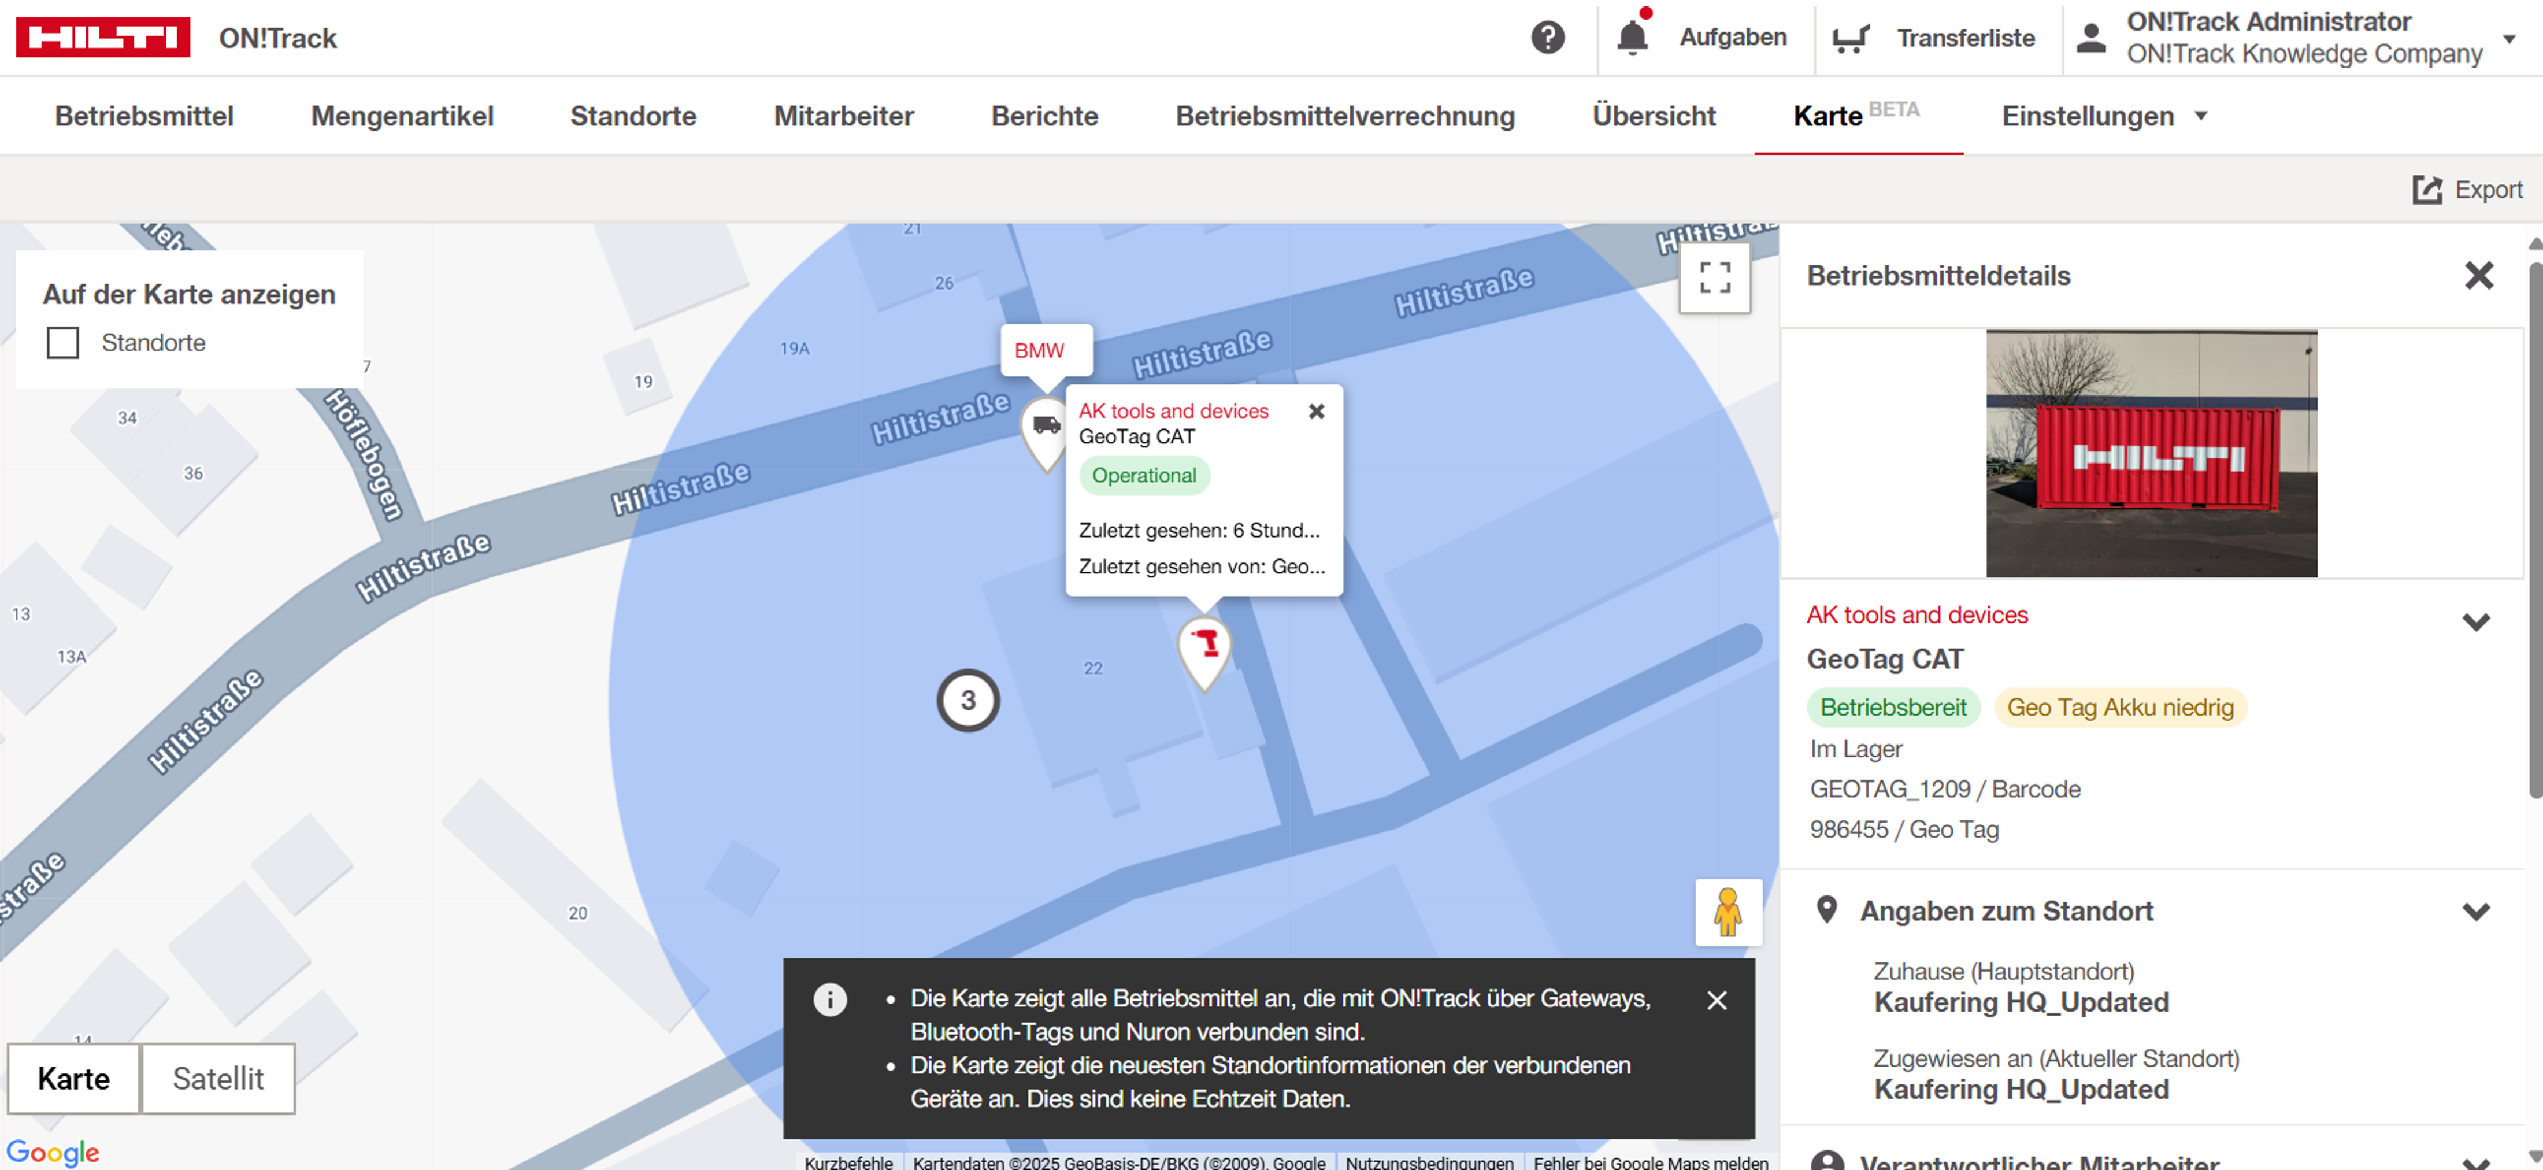The height and width of the screenshot is (1170, 2543).
Task: Select the truck vehicle map marker
Action: (1046, 434)
